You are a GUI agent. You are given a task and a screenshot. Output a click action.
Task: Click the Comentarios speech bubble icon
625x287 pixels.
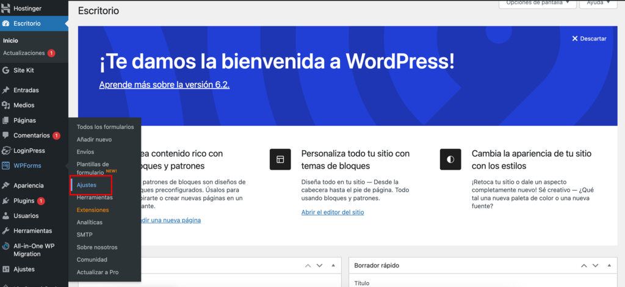tap(5, 136)
